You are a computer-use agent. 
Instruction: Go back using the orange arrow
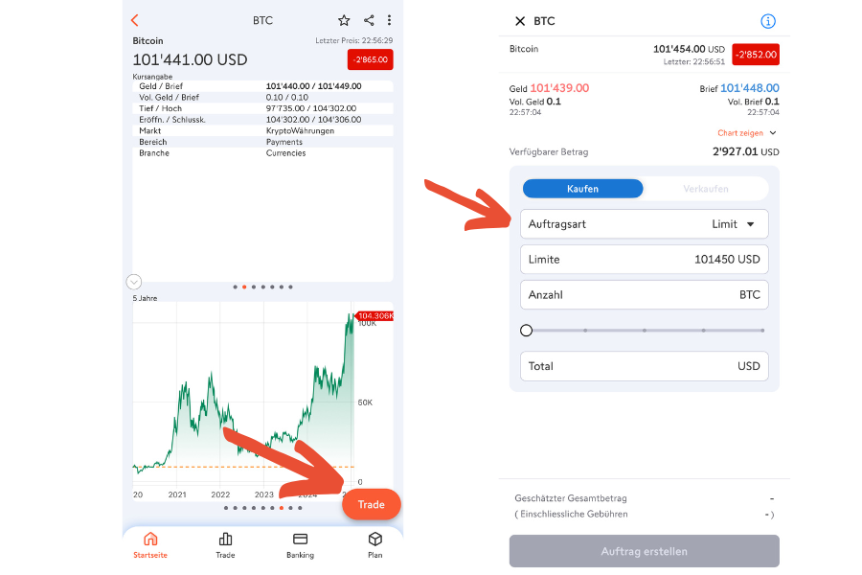(x=135, y=20)
